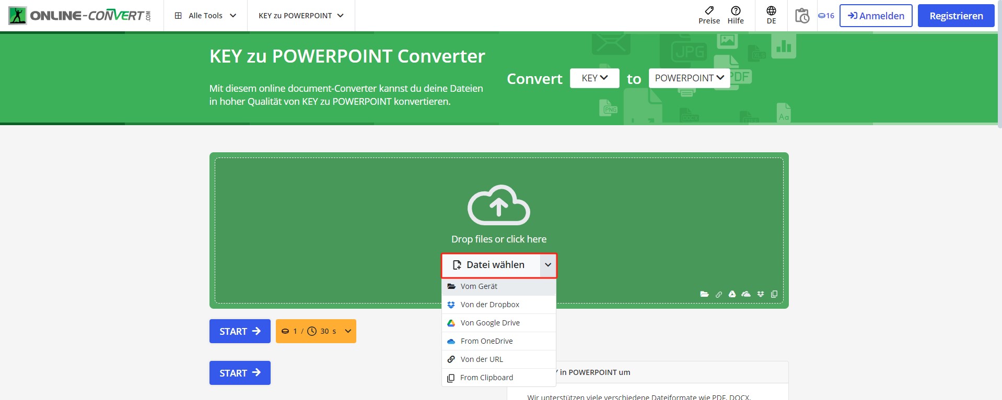This screenshot has height=400, width=1002.
Task: Choose Von der Dropbox option
Action: point(499,305)
